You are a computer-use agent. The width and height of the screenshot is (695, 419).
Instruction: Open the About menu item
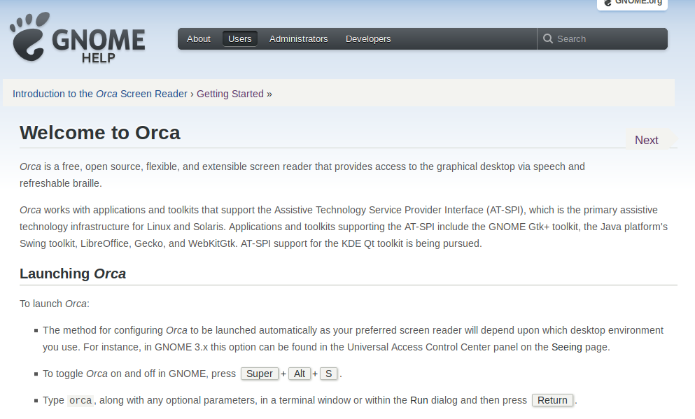tap(199, 39)
